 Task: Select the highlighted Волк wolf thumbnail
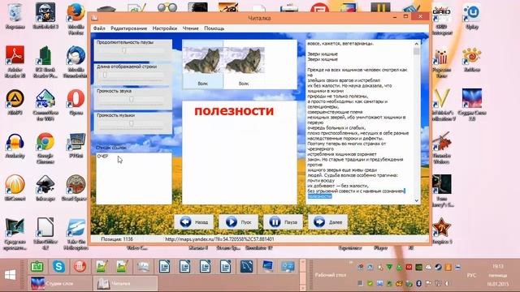click(x=202, y=65)
